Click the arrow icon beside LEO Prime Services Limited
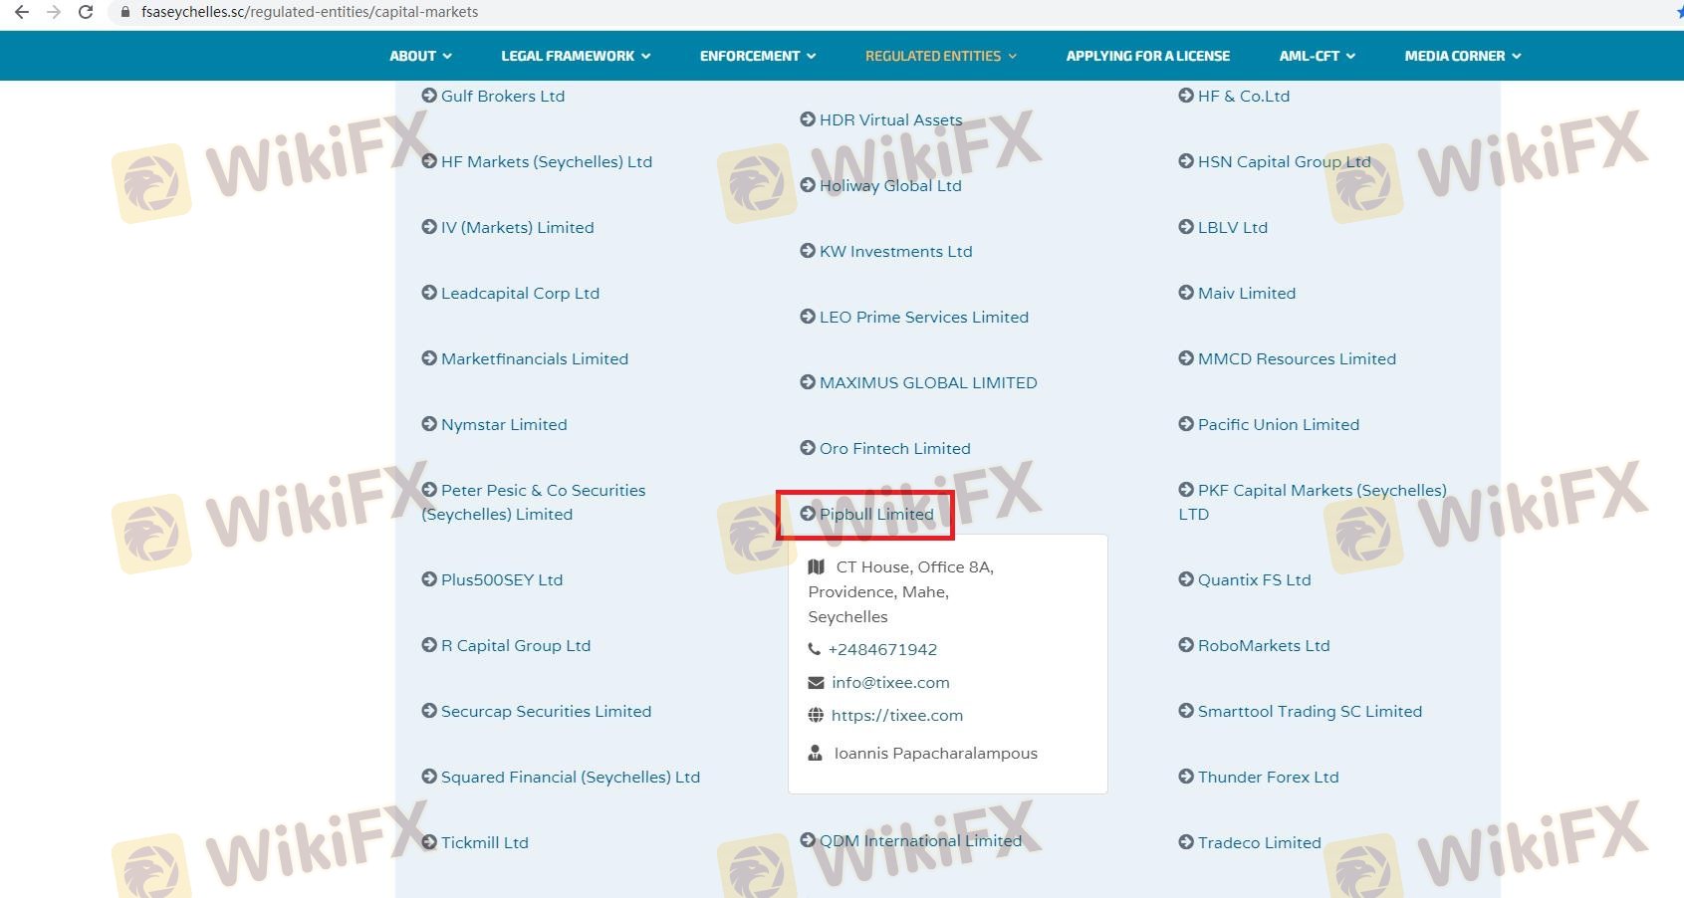The image size is (1684, 898). pyautogui.click(x=808, y=317)
